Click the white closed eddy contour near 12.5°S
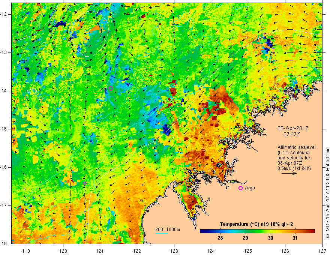The image size is (330, 255). pos(90,34)
